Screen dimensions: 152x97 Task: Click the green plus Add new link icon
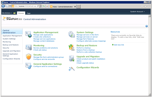pos(113,45)
